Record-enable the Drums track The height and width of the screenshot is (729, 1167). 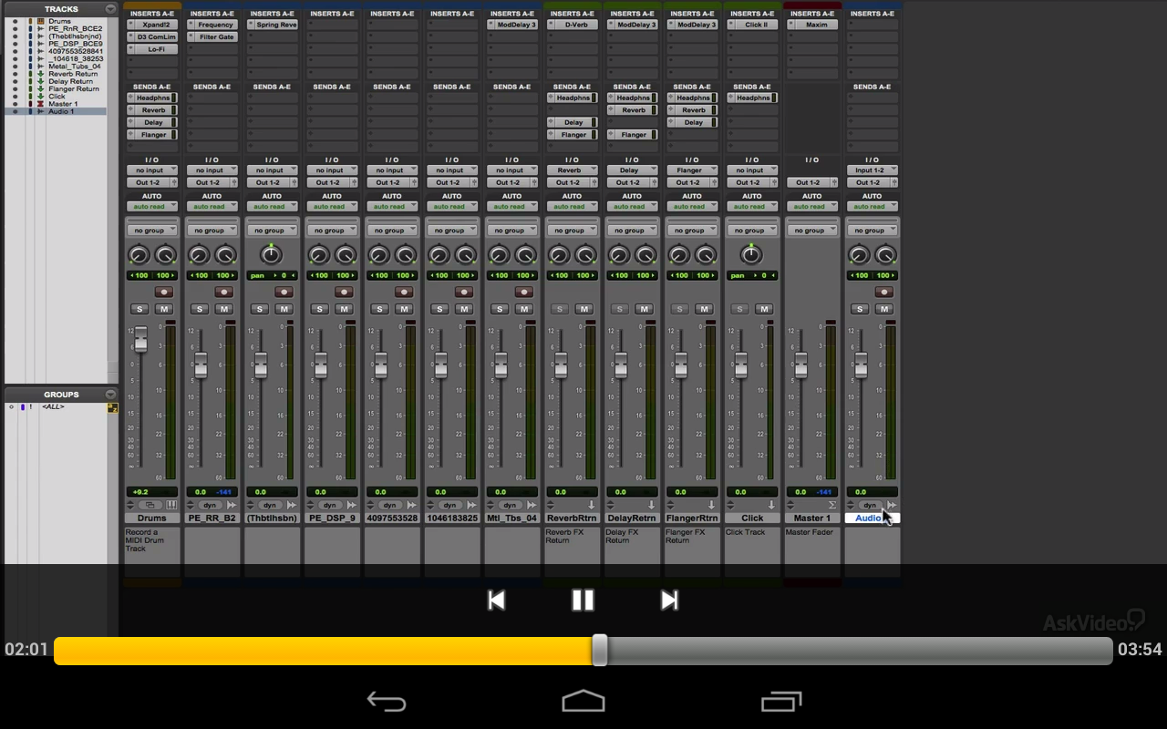pos(164,293)
